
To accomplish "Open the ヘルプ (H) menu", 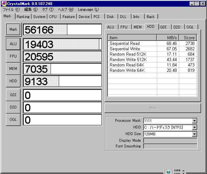I will [x=66, y=9].
